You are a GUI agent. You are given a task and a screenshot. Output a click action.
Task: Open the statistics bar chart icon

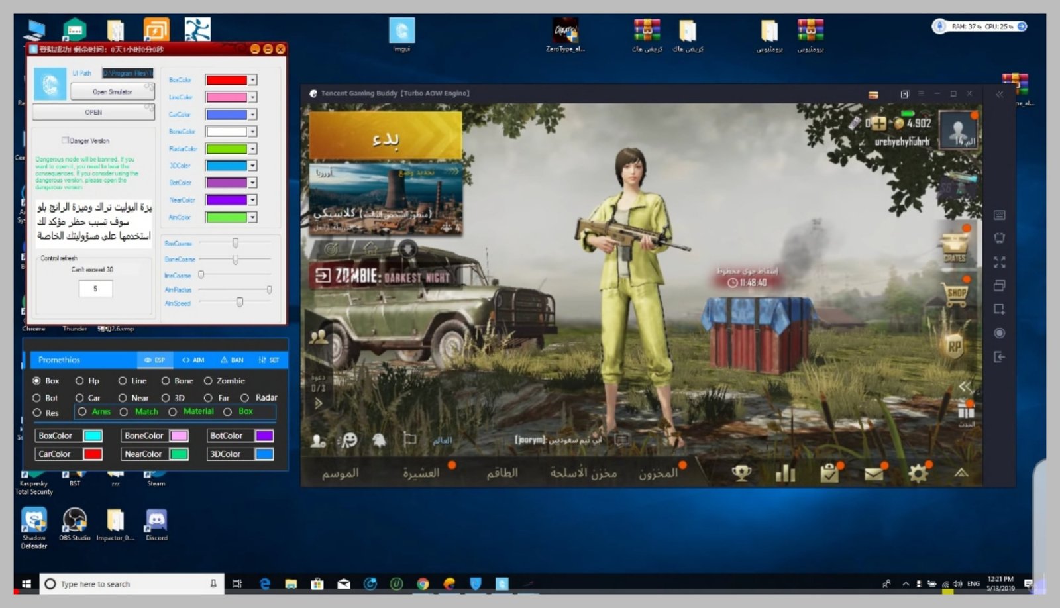(785, 473)
